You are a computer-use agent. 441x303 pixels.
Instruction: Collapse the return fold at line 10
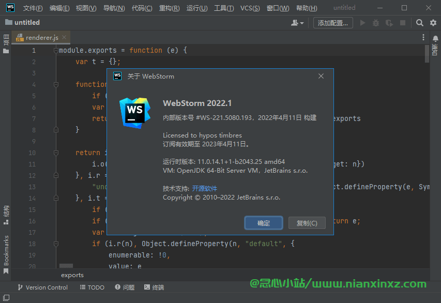click(56, 153)
